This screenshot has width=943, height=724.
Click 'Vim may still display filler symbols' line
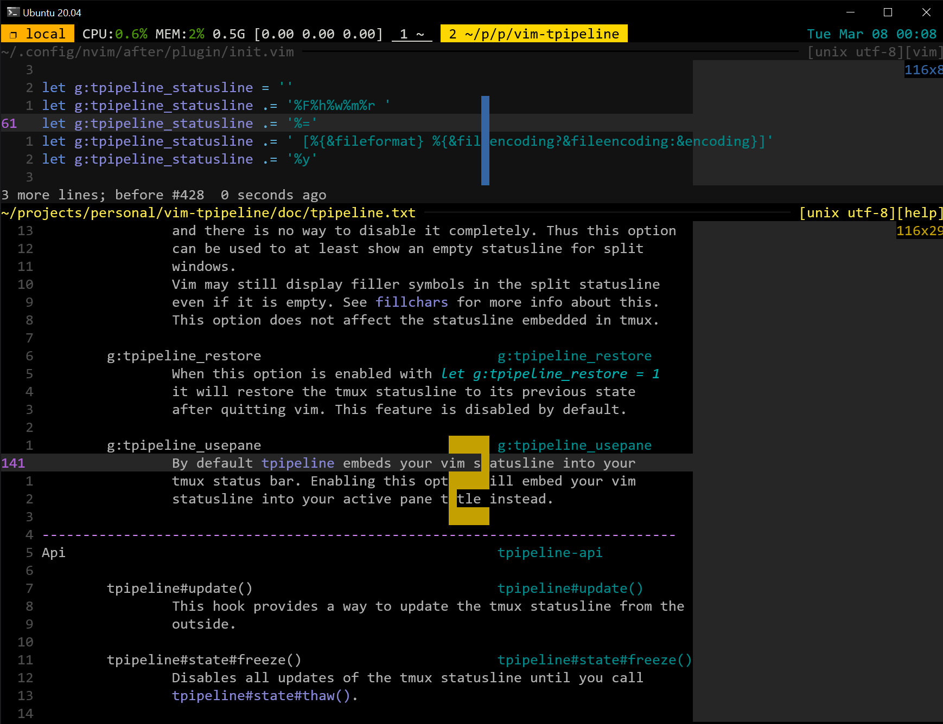[416, 284]
